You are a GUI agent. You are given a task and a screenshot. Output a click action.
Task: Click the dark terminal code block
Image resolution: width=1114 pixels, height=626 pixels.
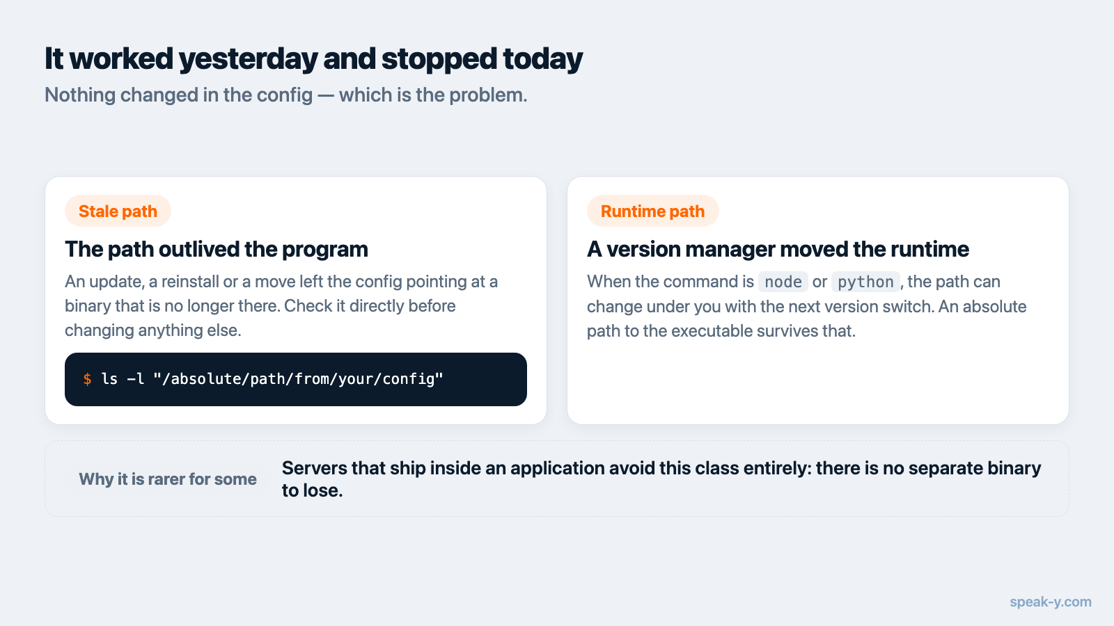tap(296, 379)
